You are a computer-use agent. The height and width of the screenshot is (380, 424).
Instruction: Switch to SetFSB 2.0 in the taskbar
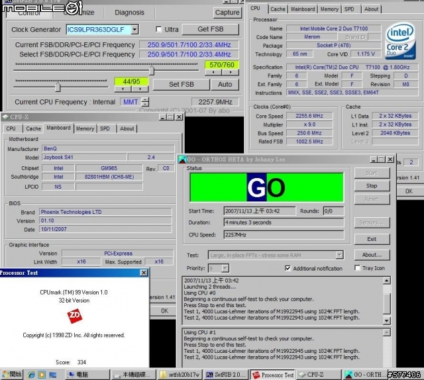pyautogui.click(x=227, y=375)
